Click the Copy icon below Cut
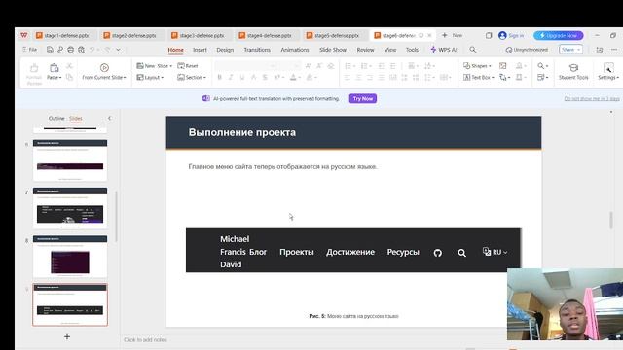The image size is (623, 350). coord(69,77)
